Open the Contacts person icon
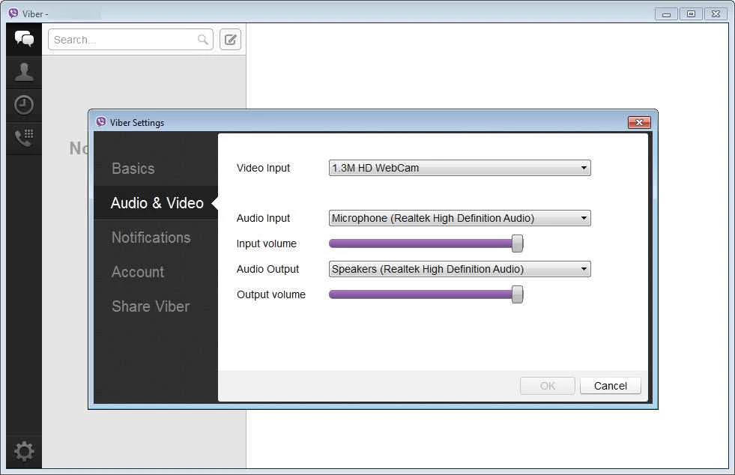The width and height of the screenshot is (735, 475). click(24, 72)
